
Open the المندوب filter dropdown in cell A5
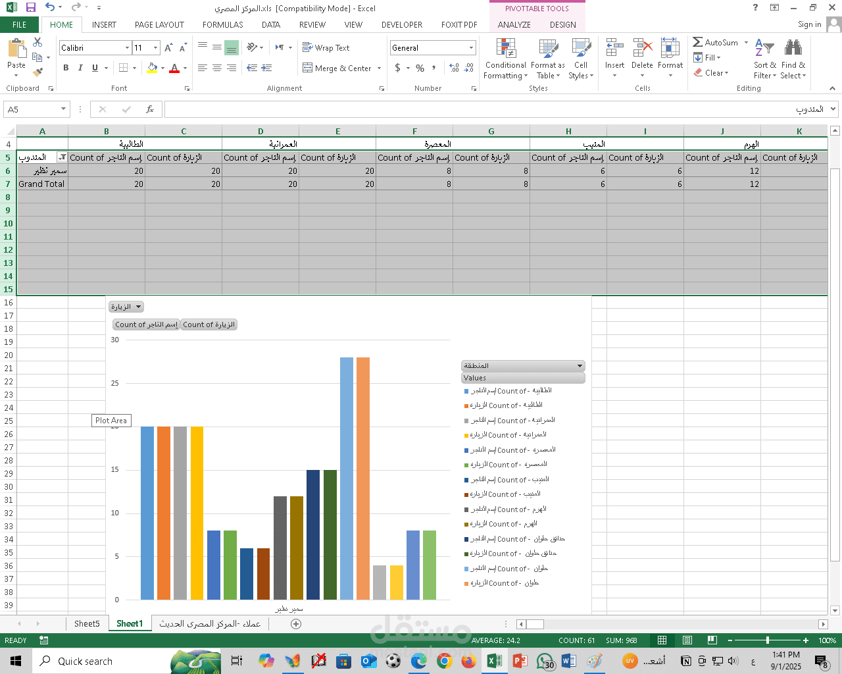pos(62,157)
